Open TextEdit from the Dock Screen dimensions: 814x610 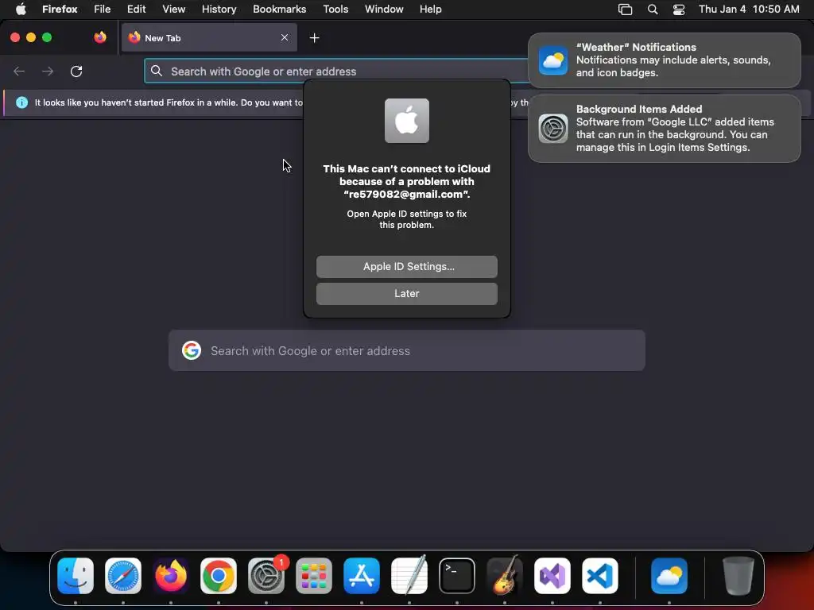point(409,576)
